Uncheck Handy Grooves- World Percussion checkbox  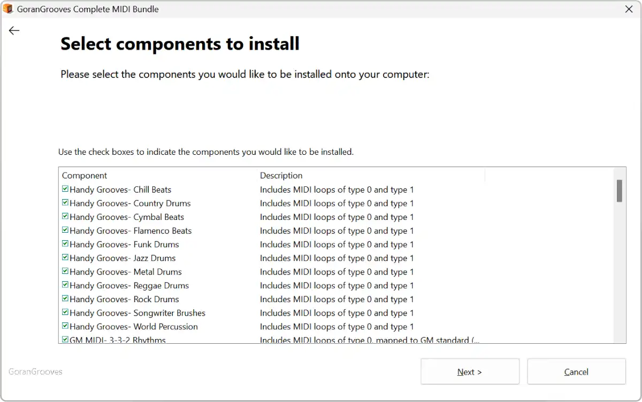point(65,326)
